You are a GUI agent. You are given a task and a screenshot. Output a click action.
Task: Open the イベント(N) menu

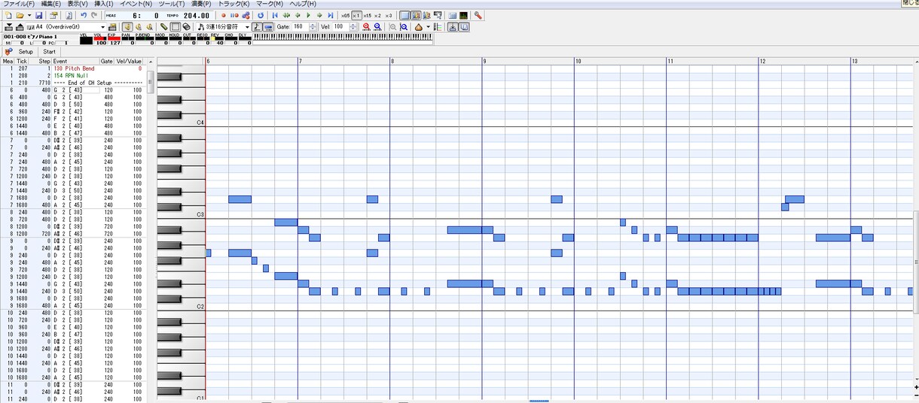[136, 4]
